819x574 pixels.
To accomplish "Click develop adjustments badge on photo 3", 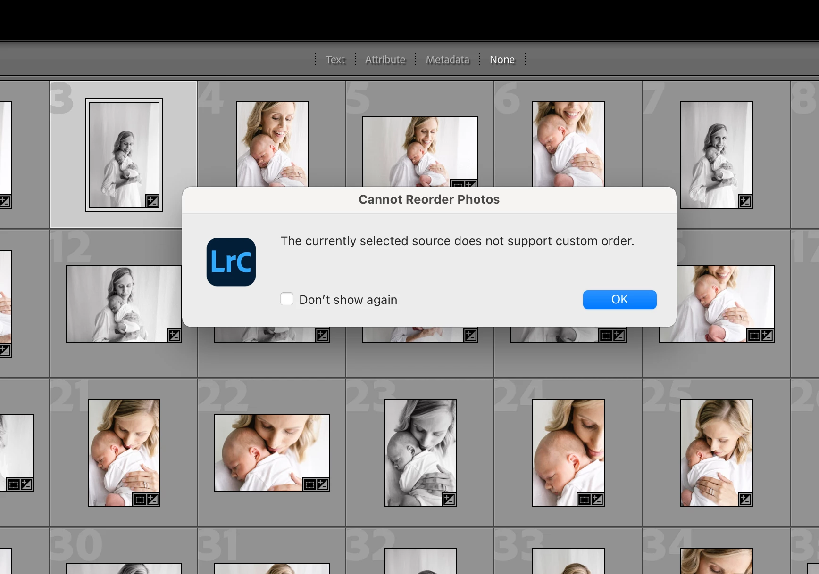I will coord(152,202).
